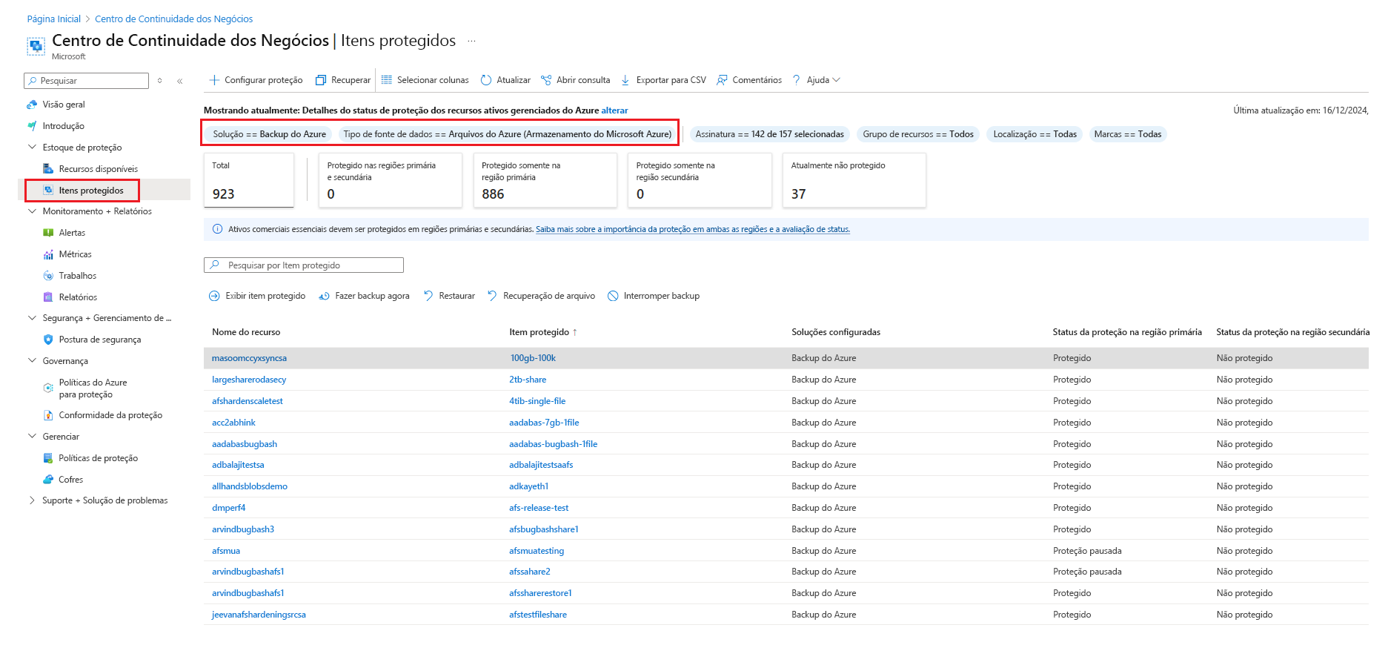
Task: Select Protegido somente na região primária card
Action: 545,180
